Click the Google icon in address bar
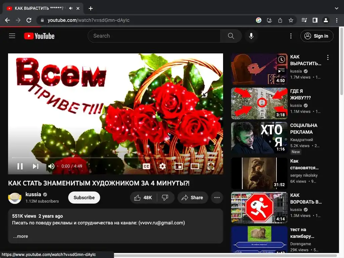 click(259, 20)
